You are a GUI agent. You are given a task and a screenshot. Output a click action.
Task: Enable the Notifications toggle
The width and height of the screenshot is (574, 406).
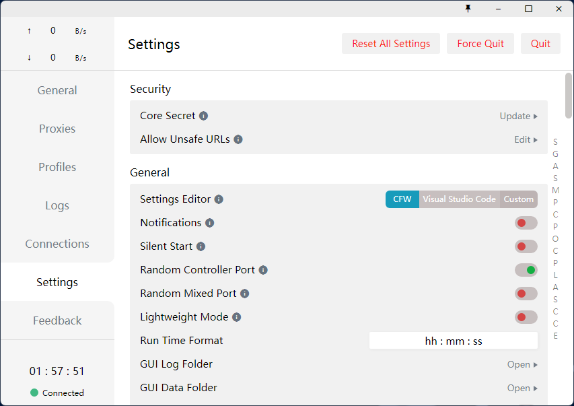(x=526, y=223)
